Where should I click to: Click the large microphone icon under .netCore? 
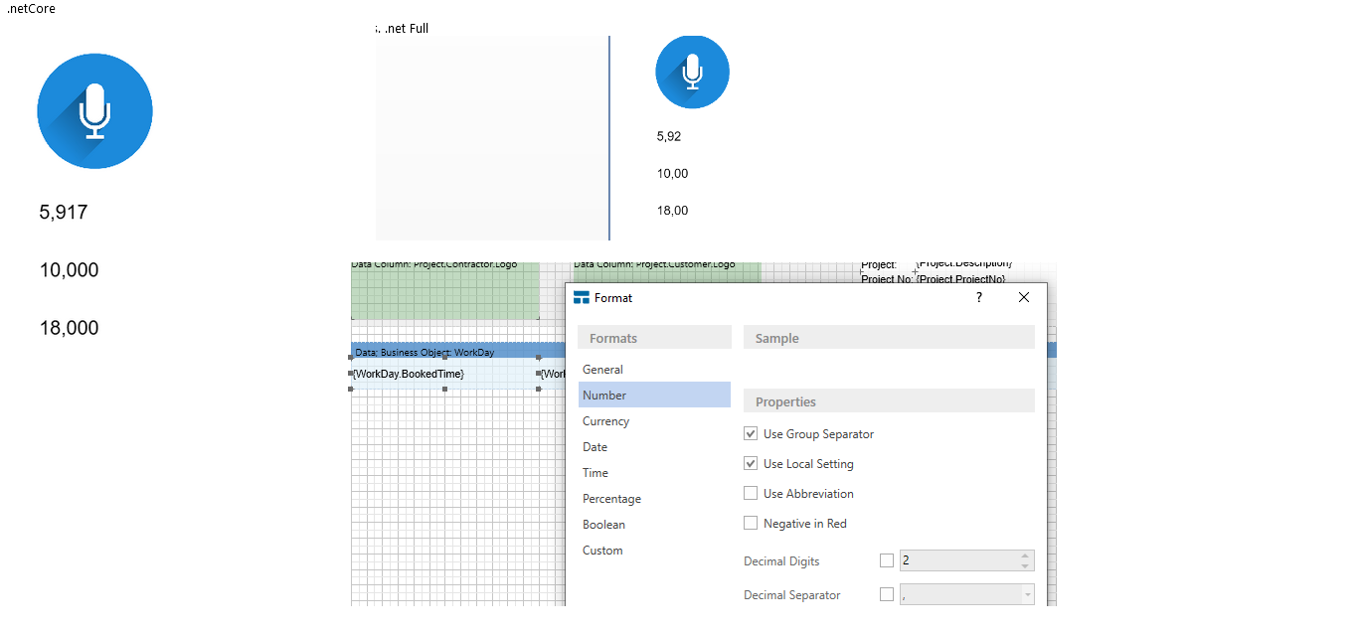pos(94,111)
